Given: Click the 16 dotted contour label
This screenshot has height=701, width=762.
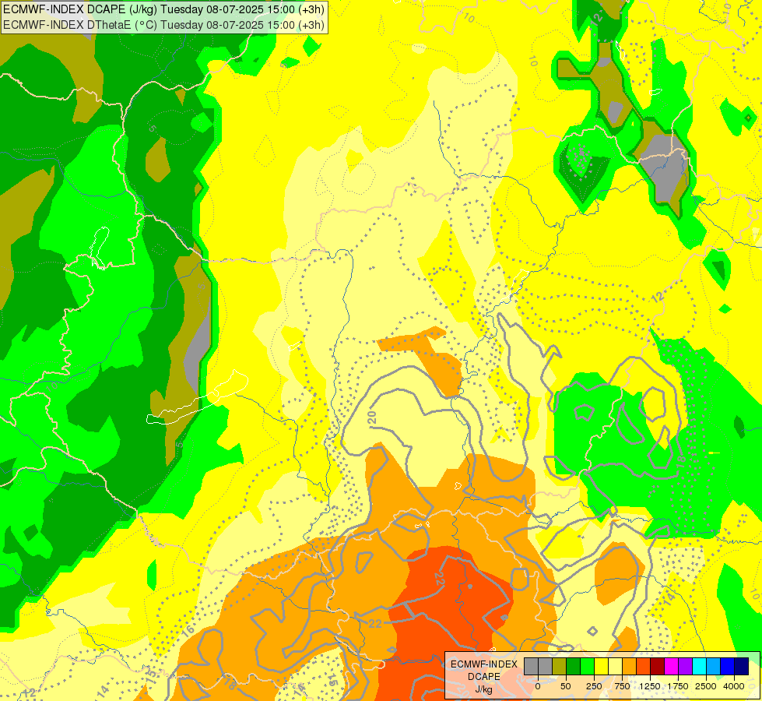Looking at the screenshot, I should tap(188, 630).
